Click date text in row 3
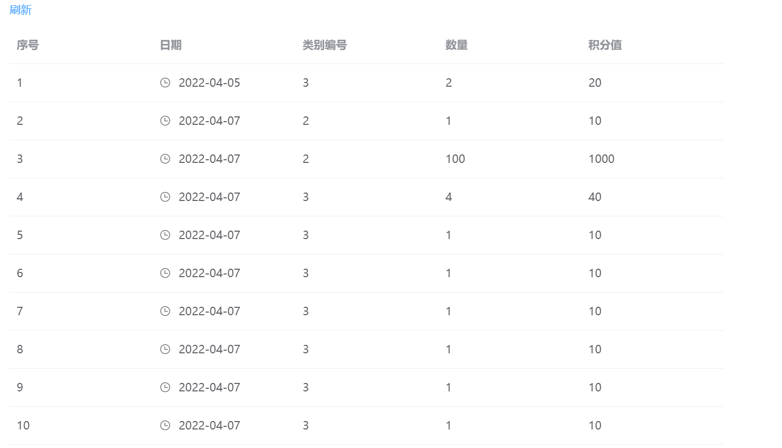Image resolution: width=782 pixels, height=448 pixels. (209, 159)
